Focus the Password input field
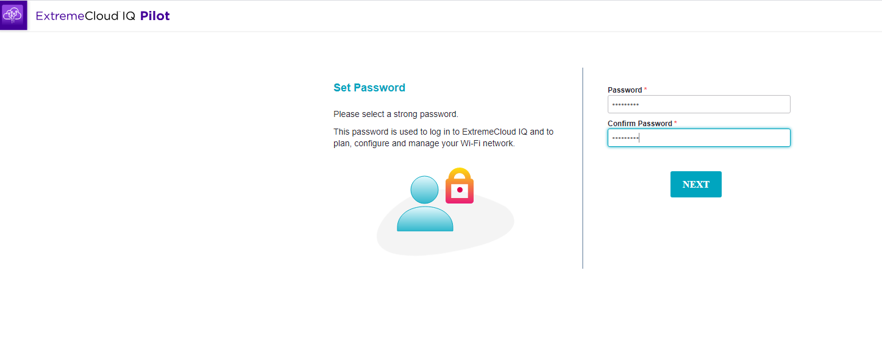This screenshot has height=340, width=882. (x=699, y=104)
